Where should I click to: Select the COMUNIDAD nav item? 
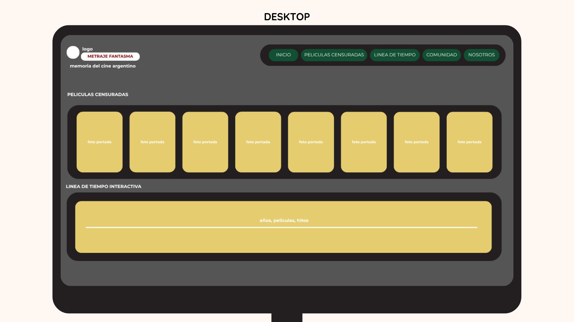[441, 55]
